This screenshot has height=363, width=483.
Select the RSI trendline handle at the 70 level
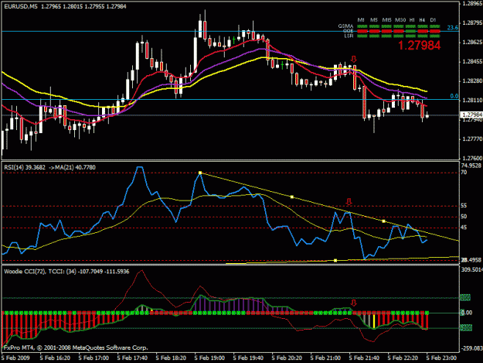coord(200,173)
